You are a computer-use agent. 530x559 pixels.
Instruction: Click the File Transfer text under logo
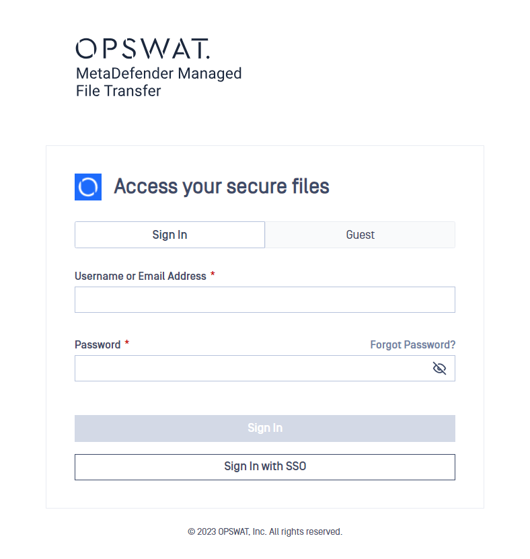(118, 91)
